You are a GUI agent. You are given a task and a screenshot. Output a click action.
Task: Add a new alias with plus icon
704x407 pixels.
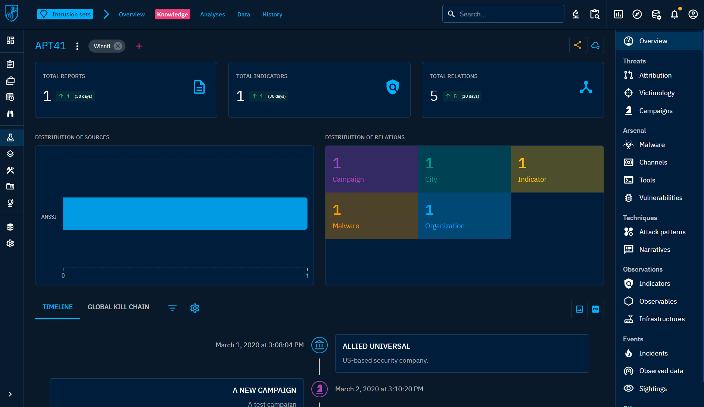[x=139, y=46]
